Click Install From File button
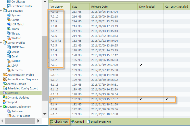This screenshot has height=126, width=190. 99,122
